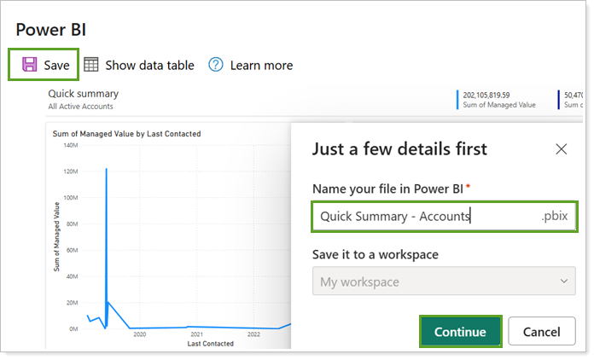This screenshot has height=360, width=594.
Task: Click the Quick summary heading
Action: pos(83,93)
